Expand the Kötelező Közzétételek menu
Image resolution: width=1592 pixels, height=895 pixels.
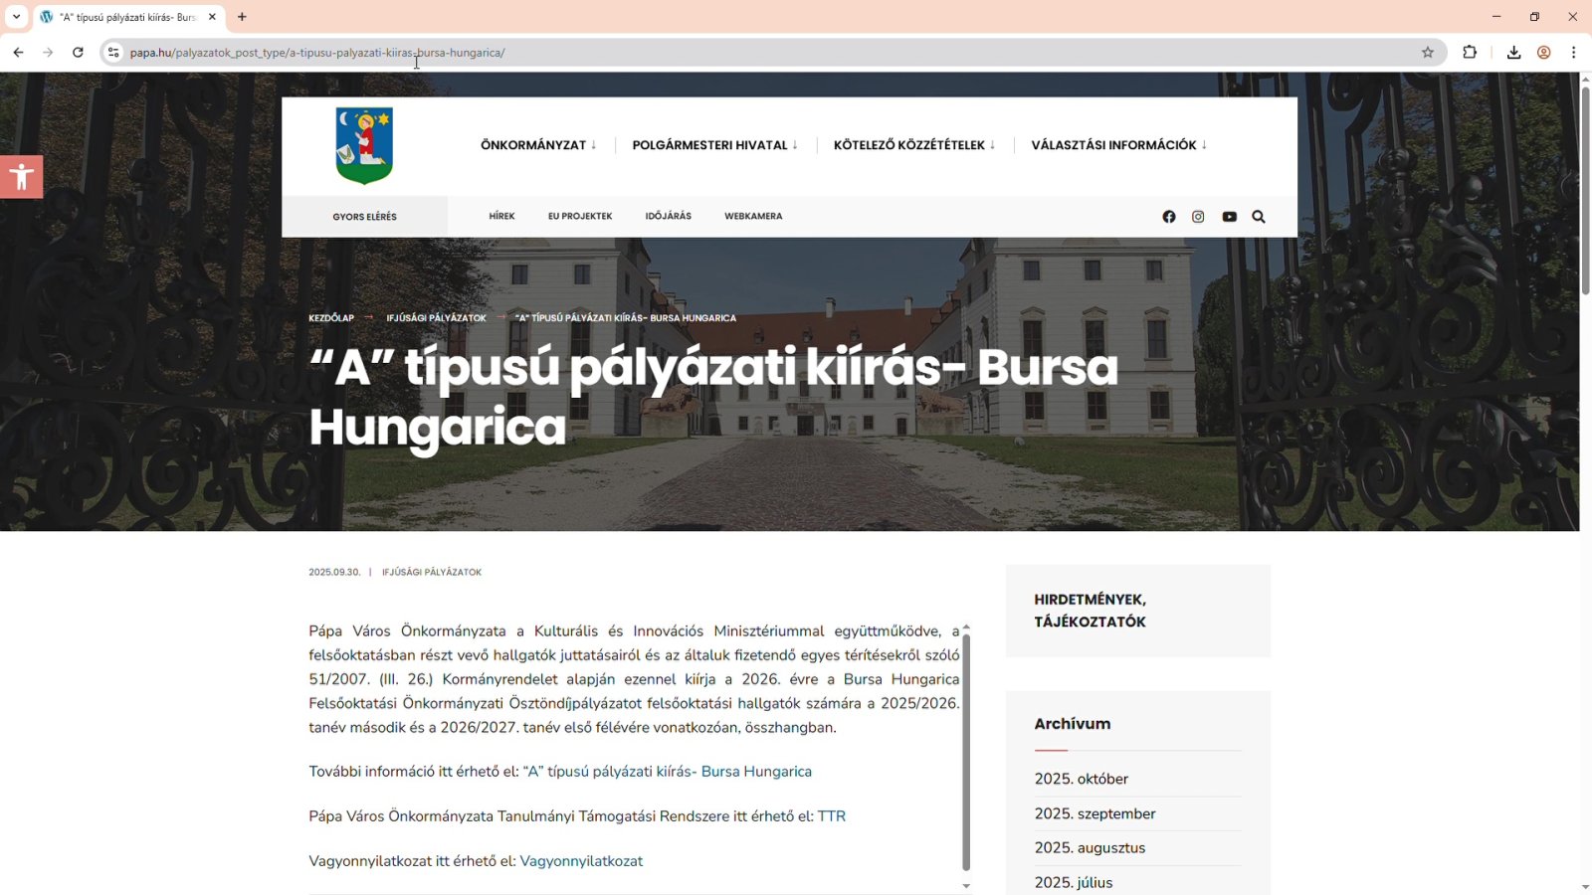[913, 145]
